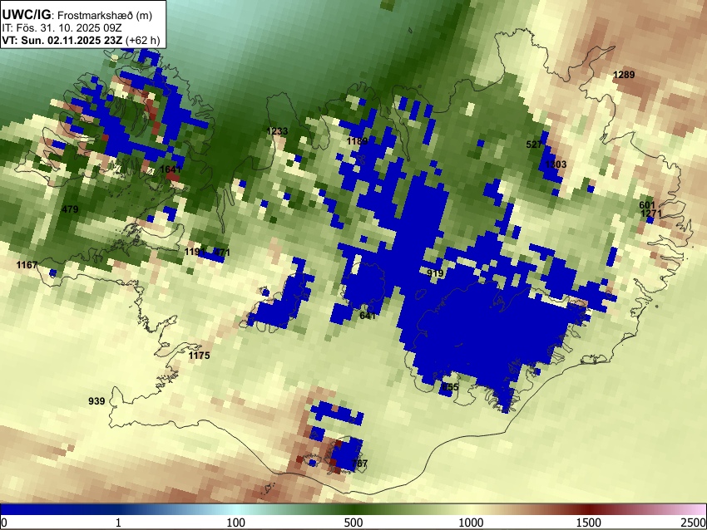The width and height of the screenshot is (707, 530).
Task: Select the 1641 value in the Westfjords
Action: [171, 169]
